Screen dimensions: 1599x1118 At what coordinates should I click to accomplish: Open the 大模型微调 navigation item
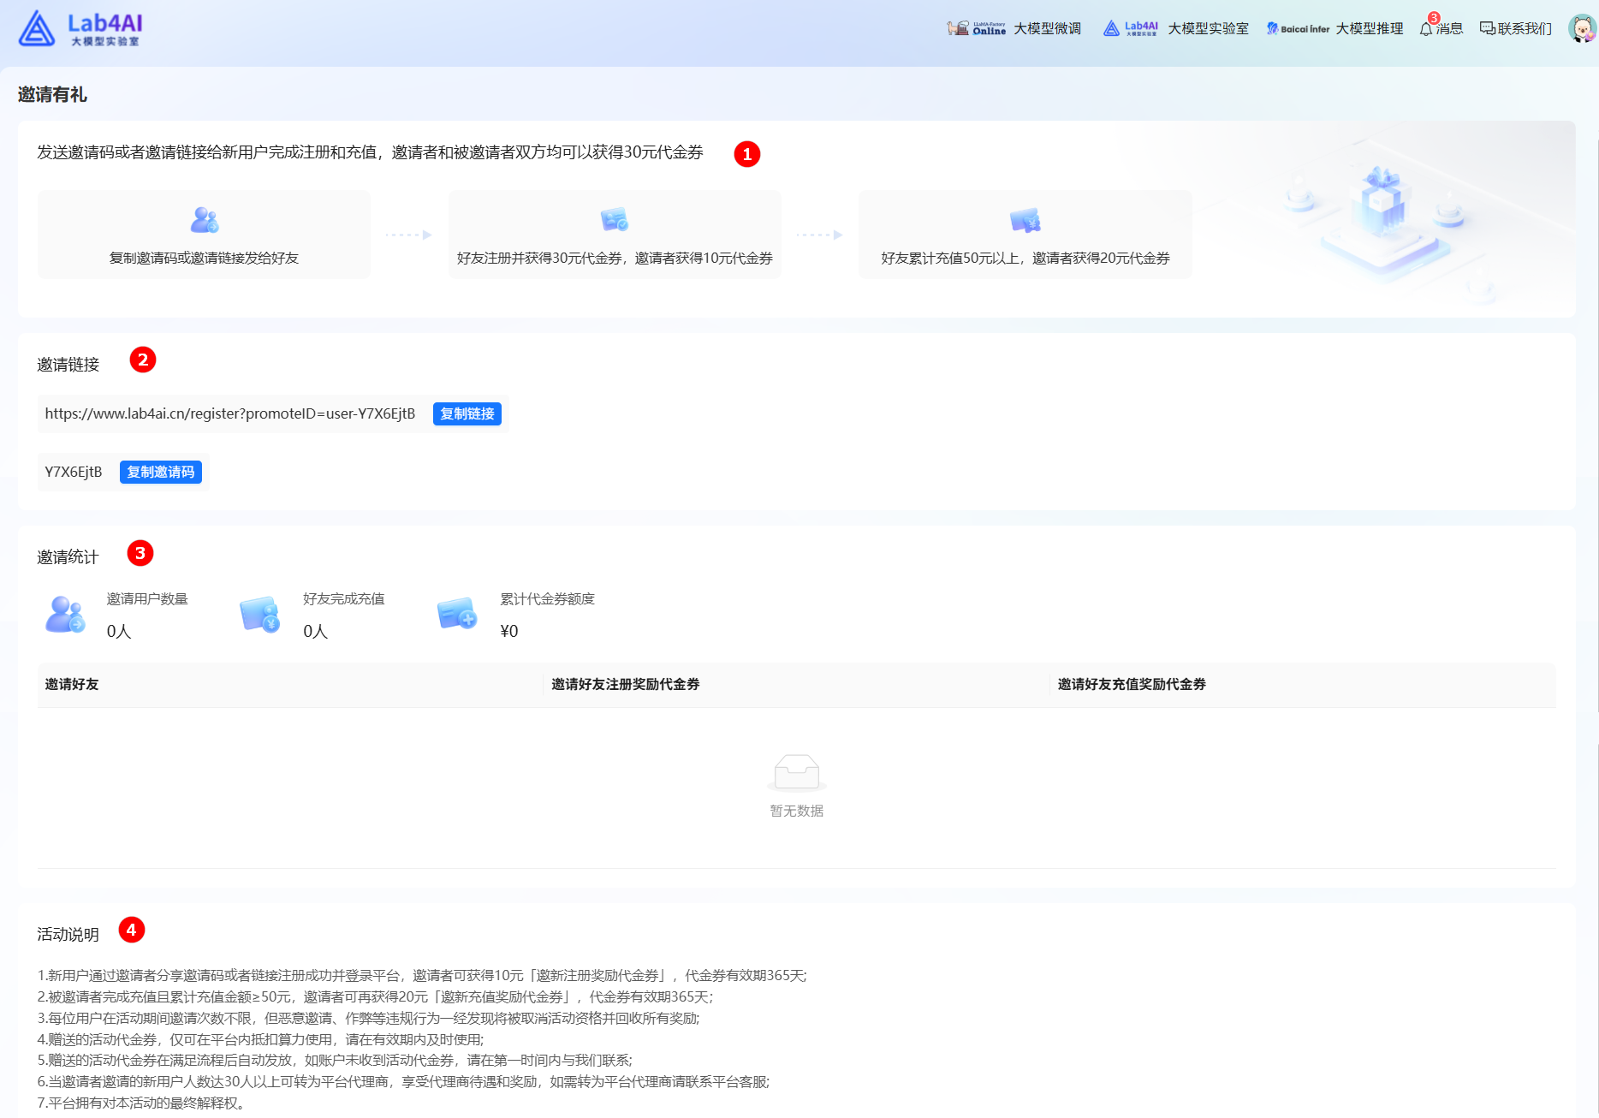click(x=1046, y=29)
